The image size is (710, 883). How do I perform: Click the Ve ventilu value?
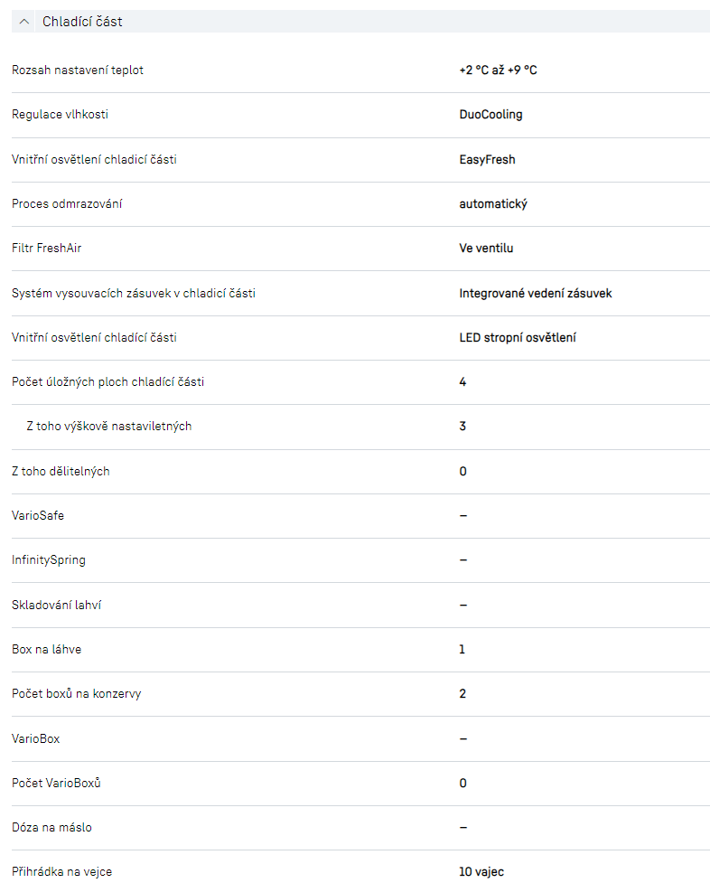click(x=486, y=249)
